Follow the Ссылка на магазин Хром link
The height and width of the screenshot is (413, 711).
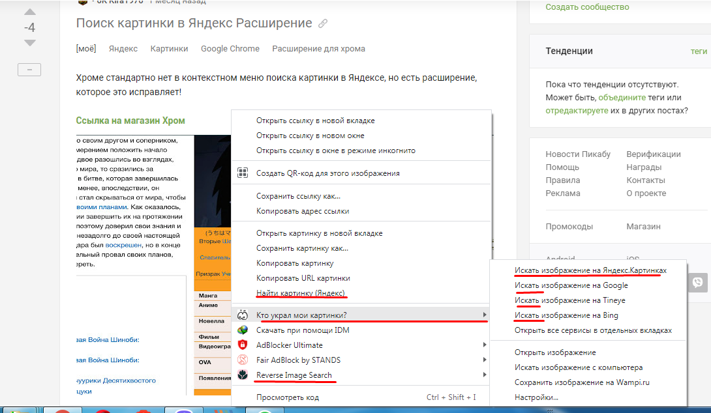click(130, 121)
